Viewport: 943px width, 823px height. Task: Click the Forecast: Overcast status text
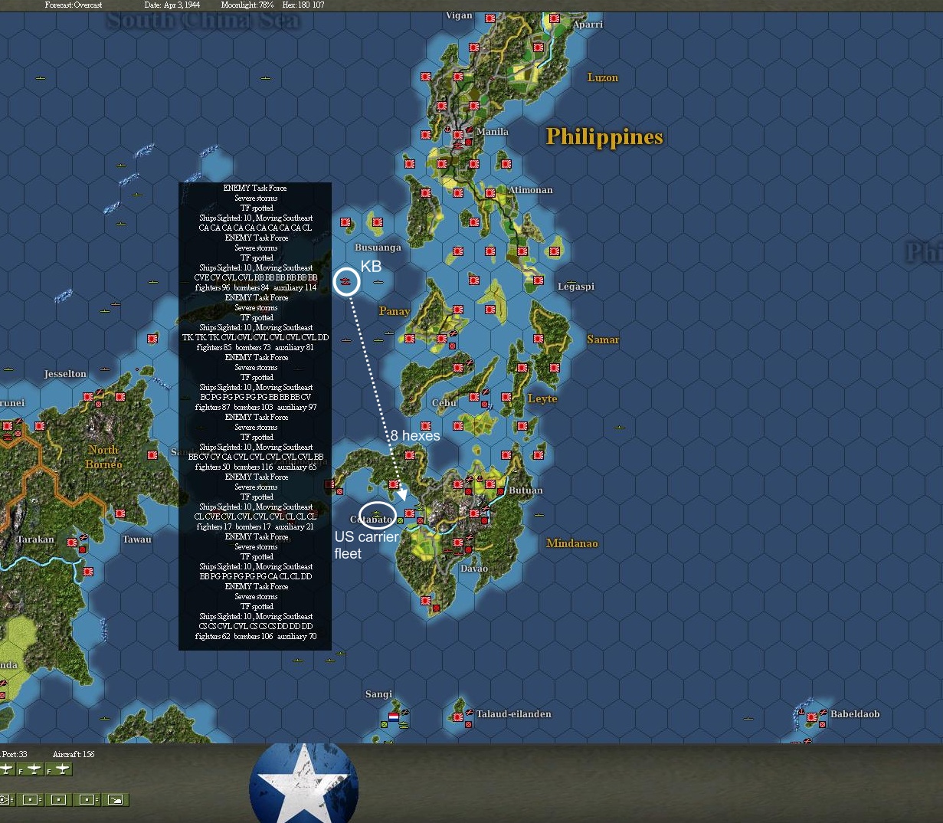coord(74,5)
